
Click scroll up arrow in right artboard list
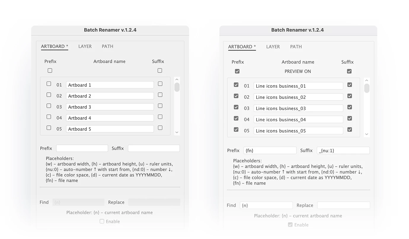(367, 80)
